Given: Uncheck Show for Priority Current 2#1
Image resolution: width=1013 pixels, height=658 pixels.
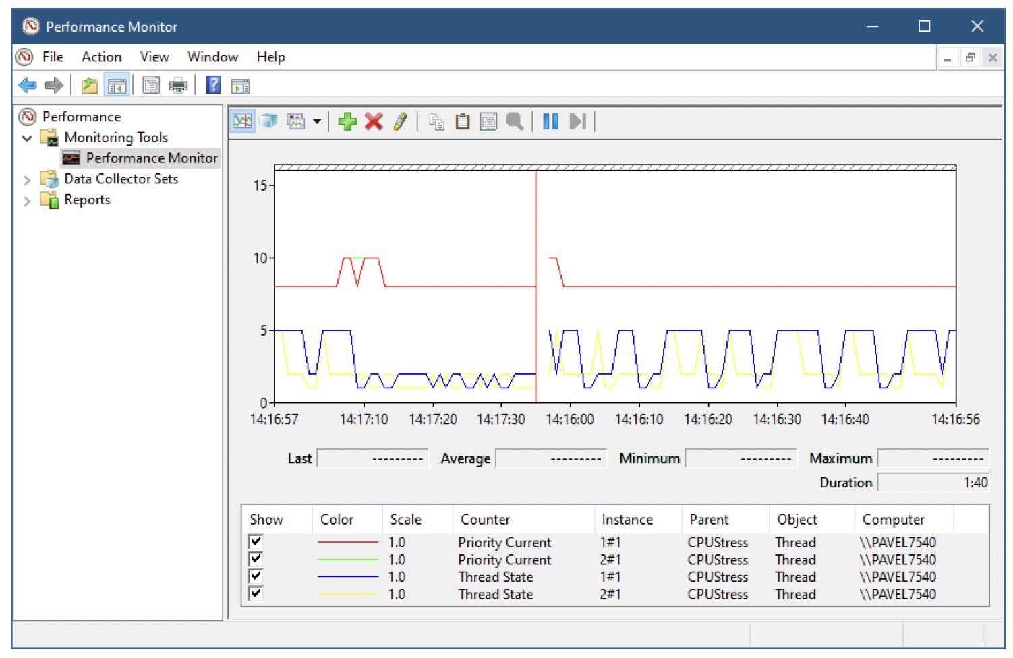Looking at the screenshot, I should [256, 559].
